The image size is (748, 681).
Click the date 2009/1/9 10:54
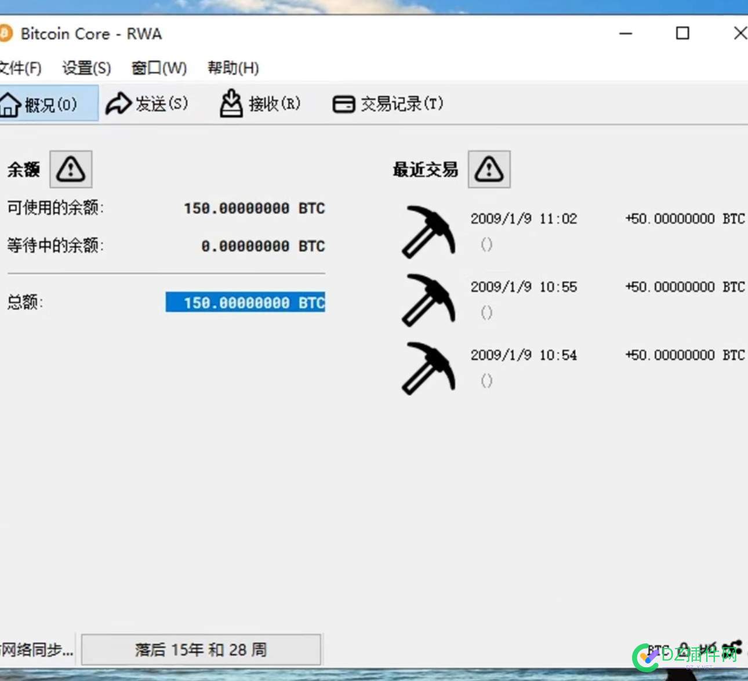[524, 355]
